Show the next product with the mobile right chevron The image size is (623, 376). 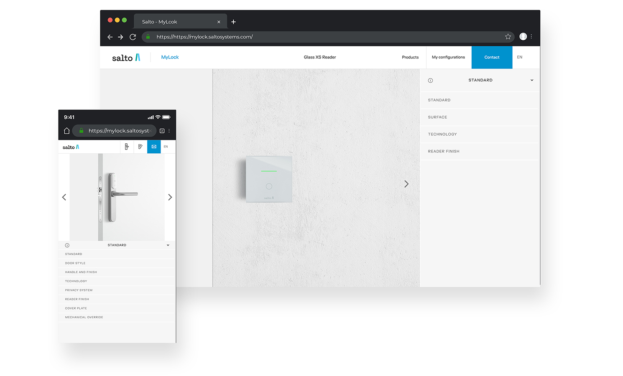(x=170, y=197)
